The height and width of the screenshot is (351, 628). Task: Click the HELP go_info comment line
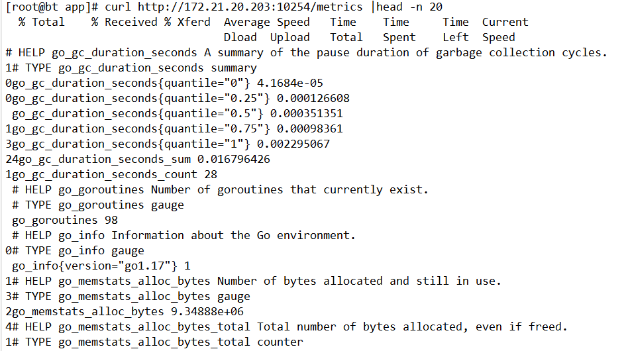[184, 235]
